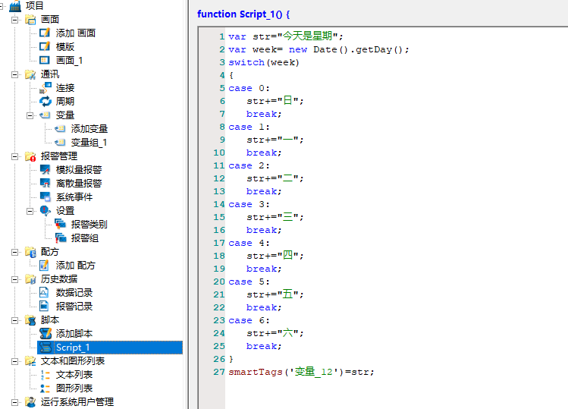Collapse the 变量 tree node
The image size is (568, 409).
pos(30,115)
